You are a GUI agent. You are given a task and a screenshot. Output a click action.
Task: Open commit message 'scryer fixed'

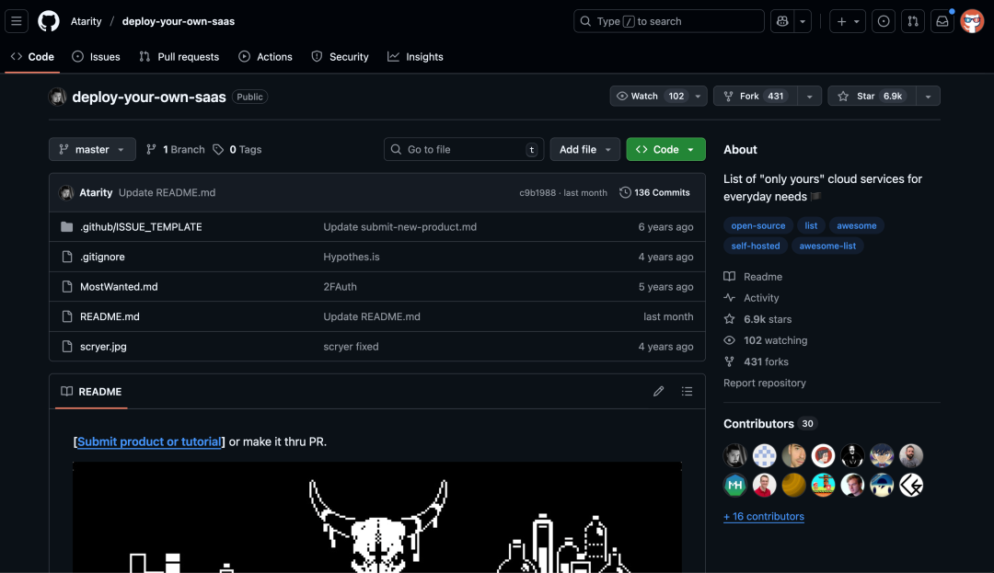[x=351, y=347]
